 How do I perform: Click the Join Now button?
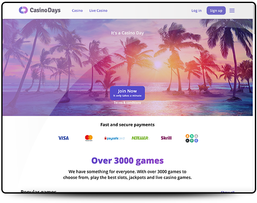(x=127, y=93)
